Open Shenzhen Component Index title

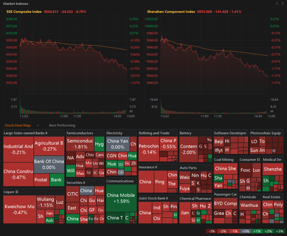click(171, 12)
